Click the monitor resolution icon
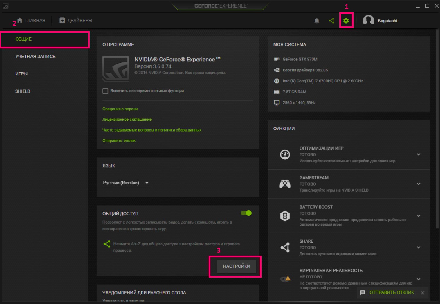This screenshot has height=304, width=440. 277,103
